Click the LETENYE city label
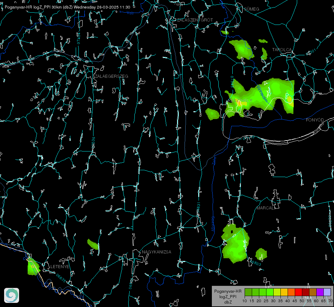Viewport: 334px width, 307px height. pyautogui.click(x=60, y=267)
